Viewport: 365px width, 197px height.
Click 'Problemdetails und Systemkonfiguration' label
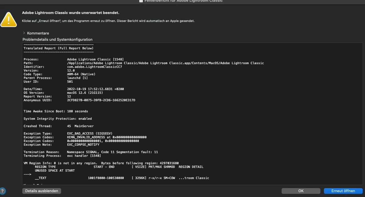click(57, 39)
